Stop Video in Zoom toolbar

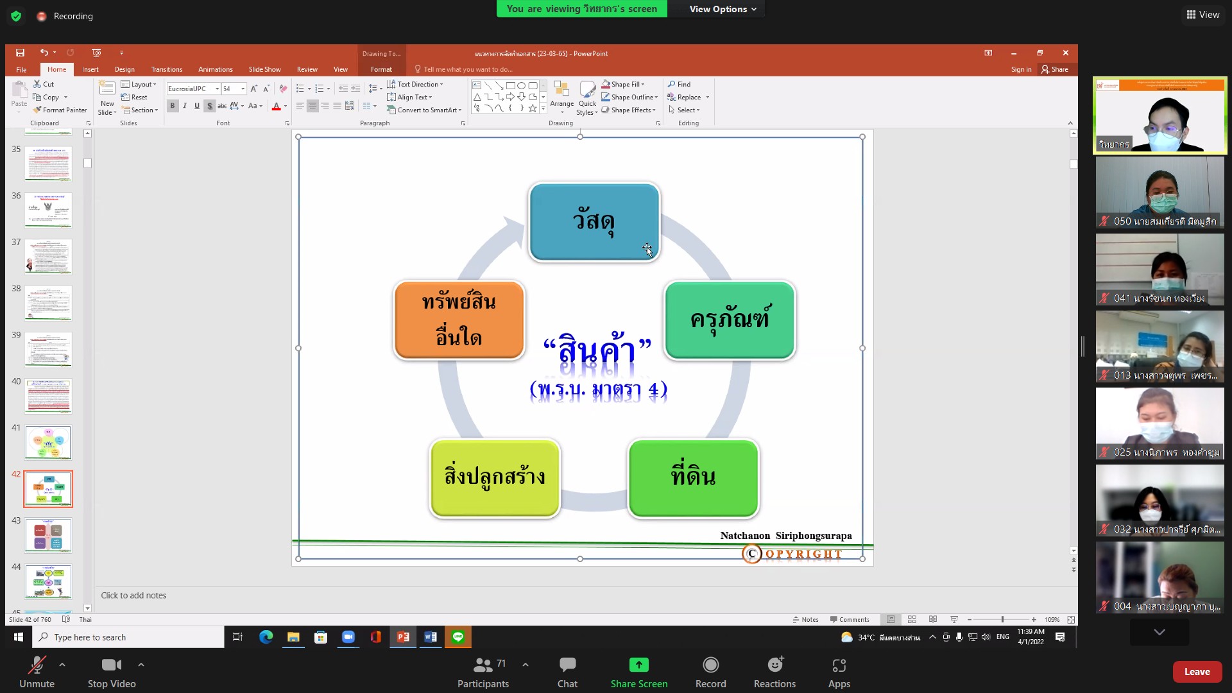point(112,671)
